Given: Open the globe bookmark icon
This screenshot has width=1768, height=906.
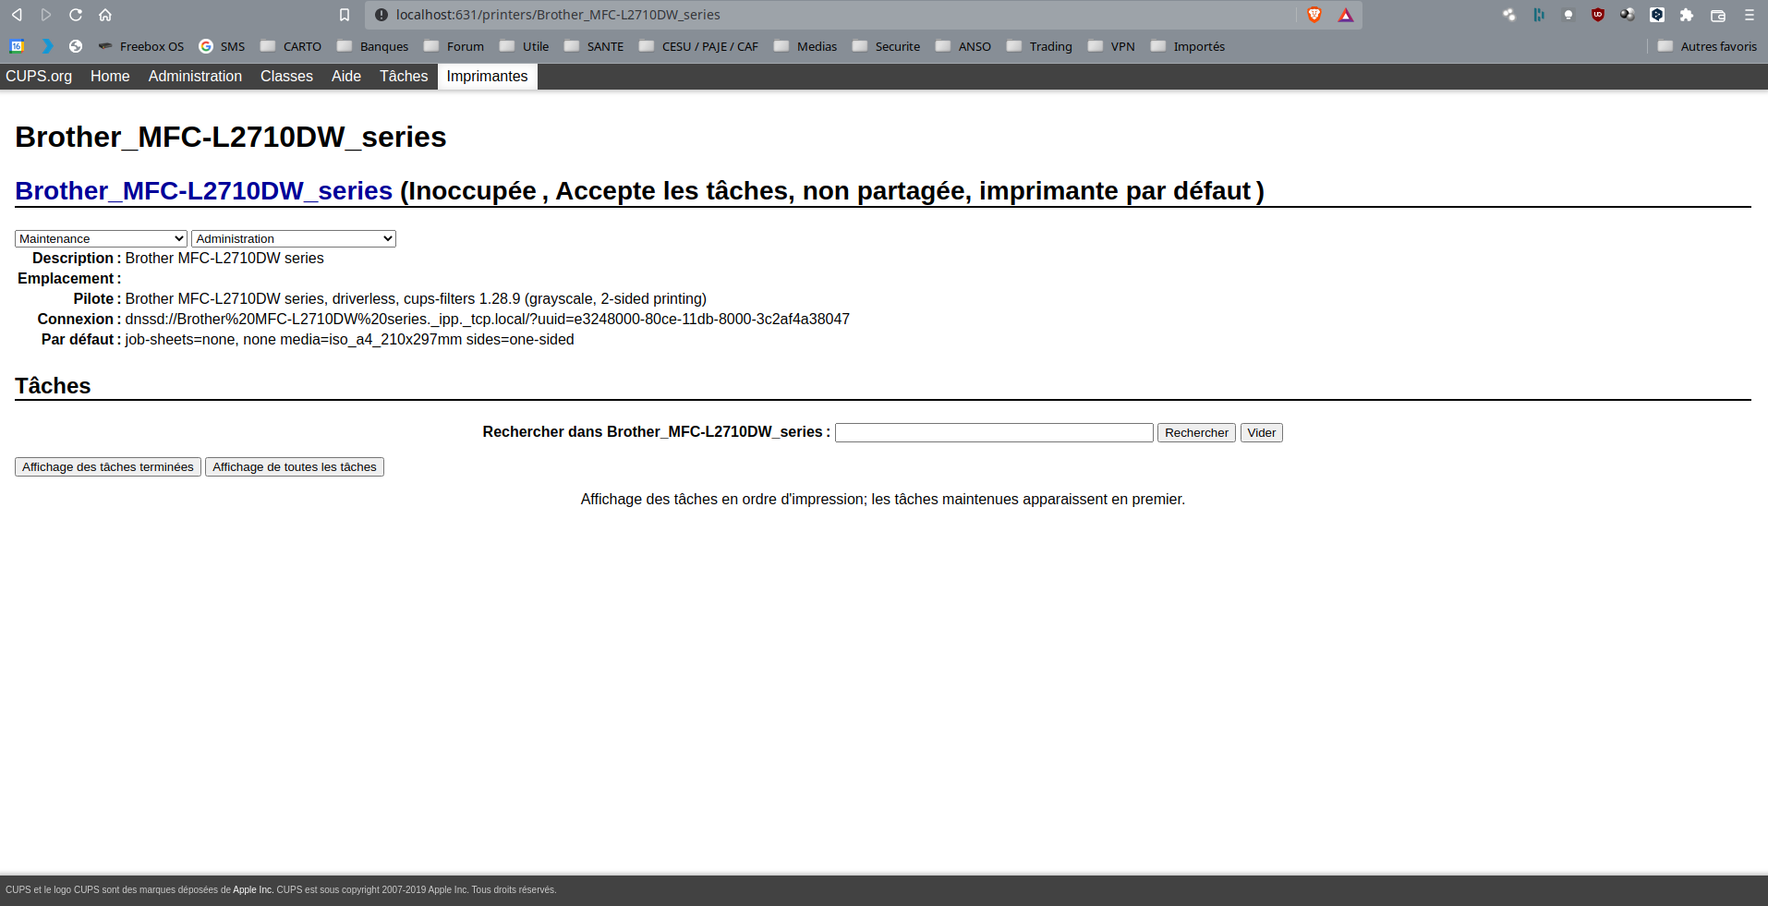Looking at the screenshot, I should pyautogui.click(x=76, y=46).
